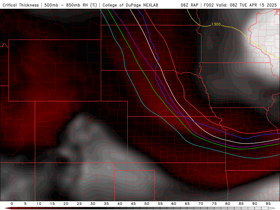Click 'College of DuPage NEXLAB' text
280x210 pixels.
[130, 5]
